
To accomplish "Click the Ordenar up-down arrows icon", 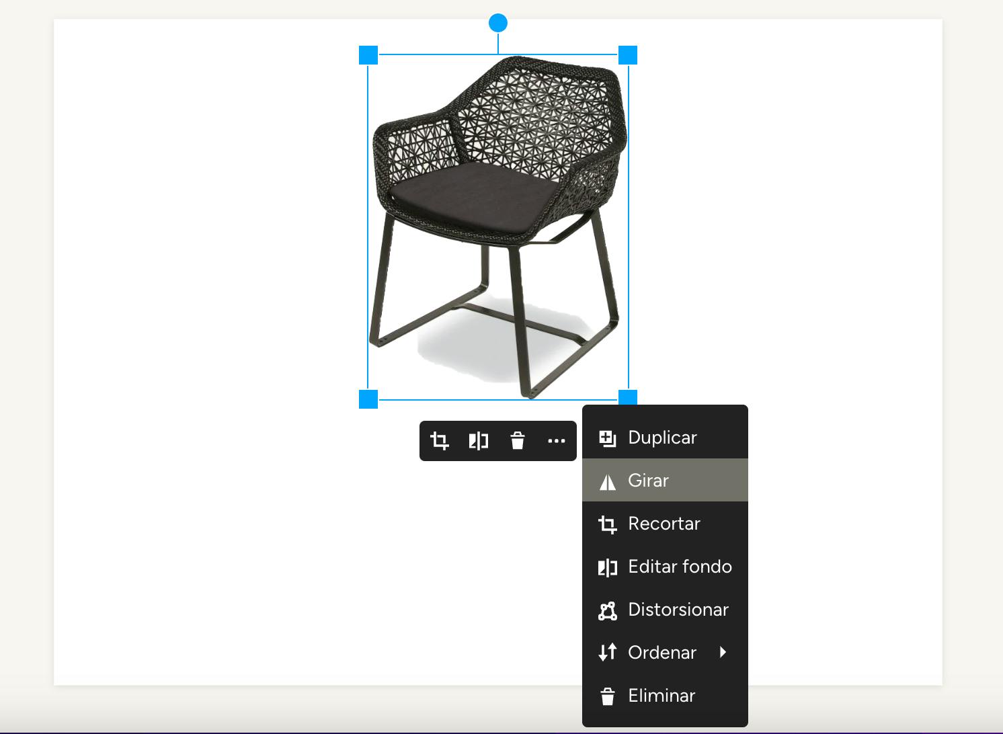I will pos(608,653).
